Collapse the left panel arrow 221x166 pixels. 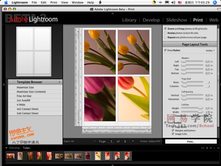(x=4, y=84)
